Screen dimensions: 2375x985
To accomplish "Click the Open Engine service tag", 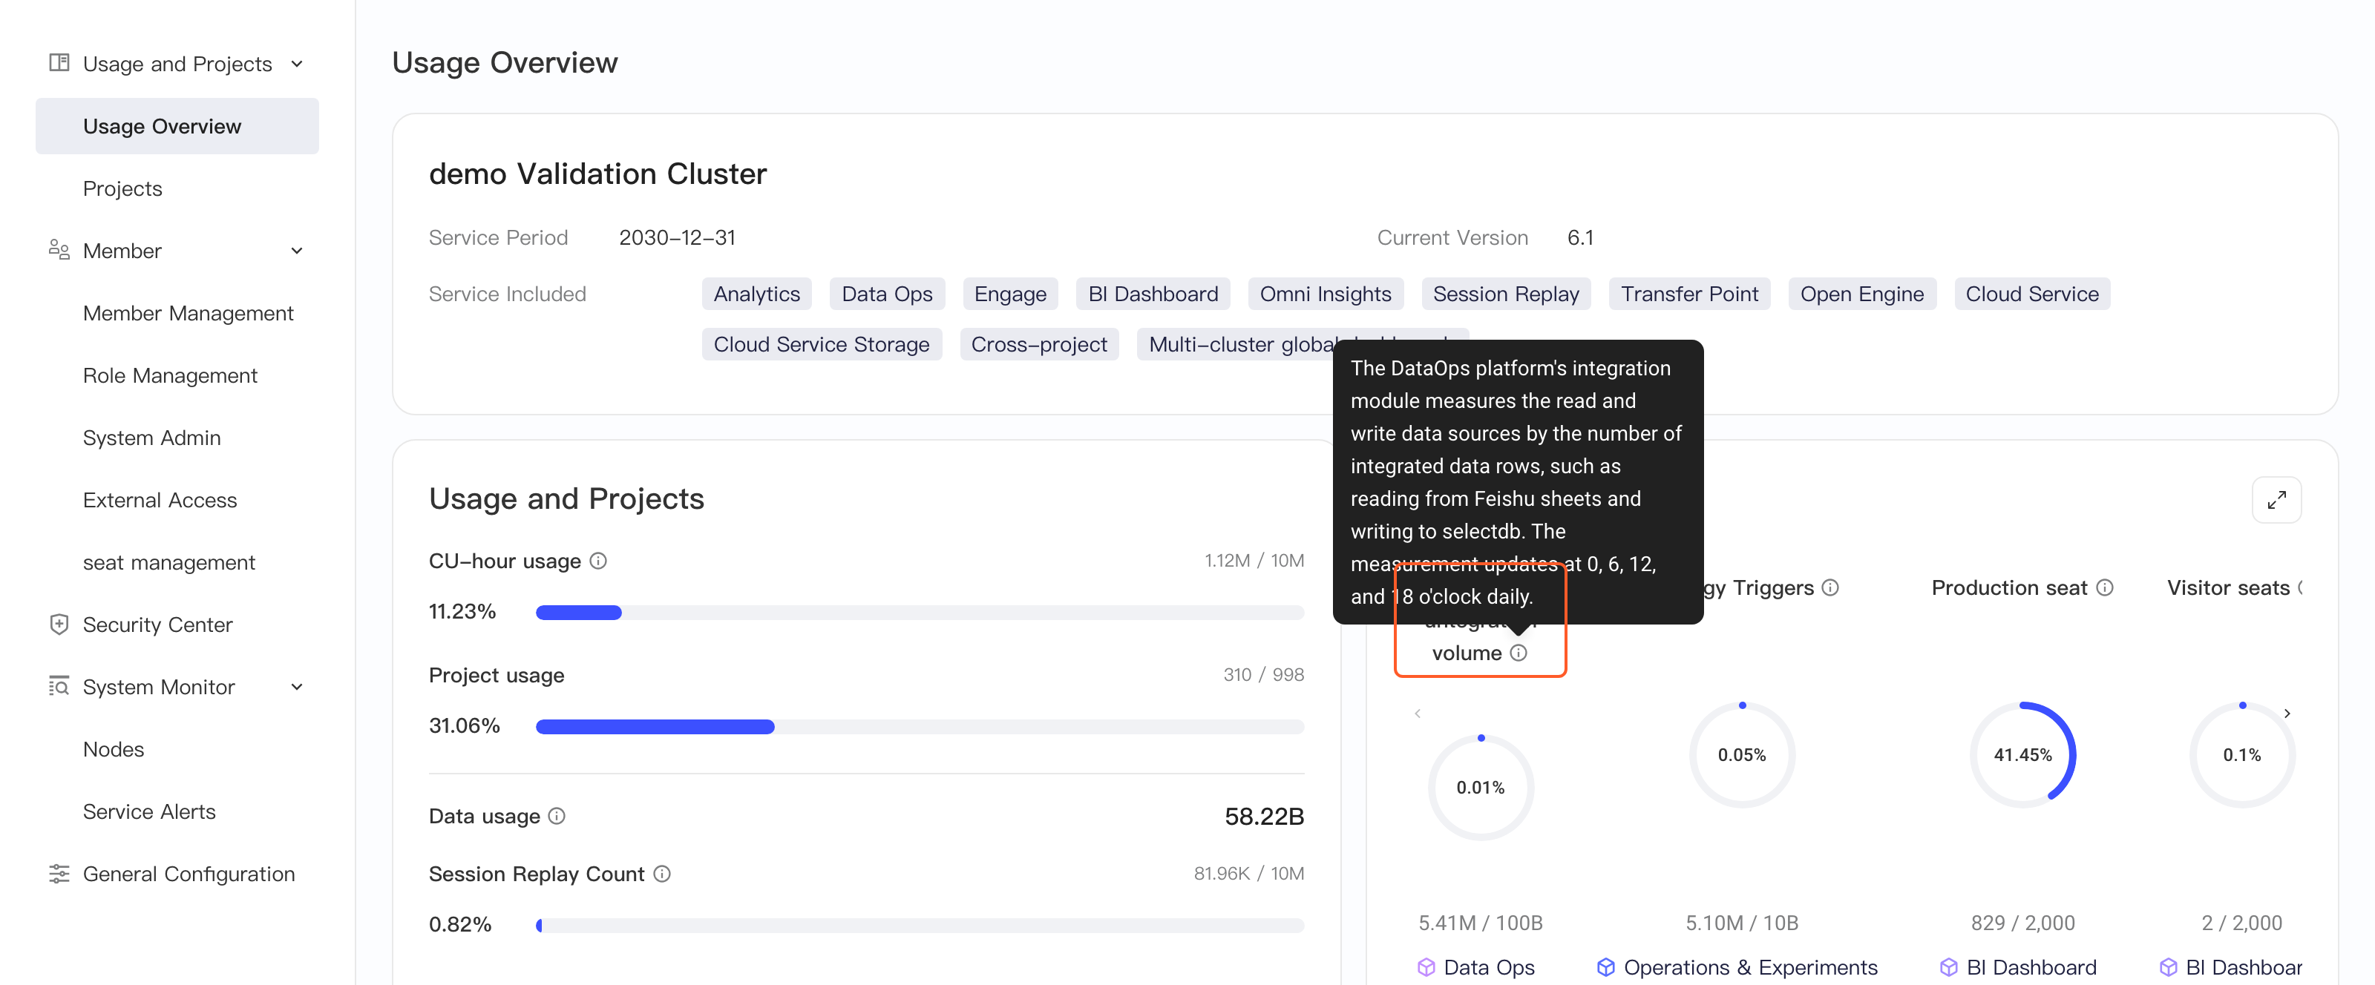I will click(x=1861, y=294).
